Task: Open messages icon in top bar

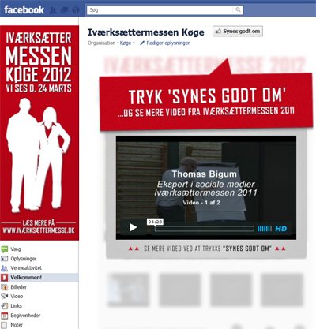Action: [x=64, y=10]
